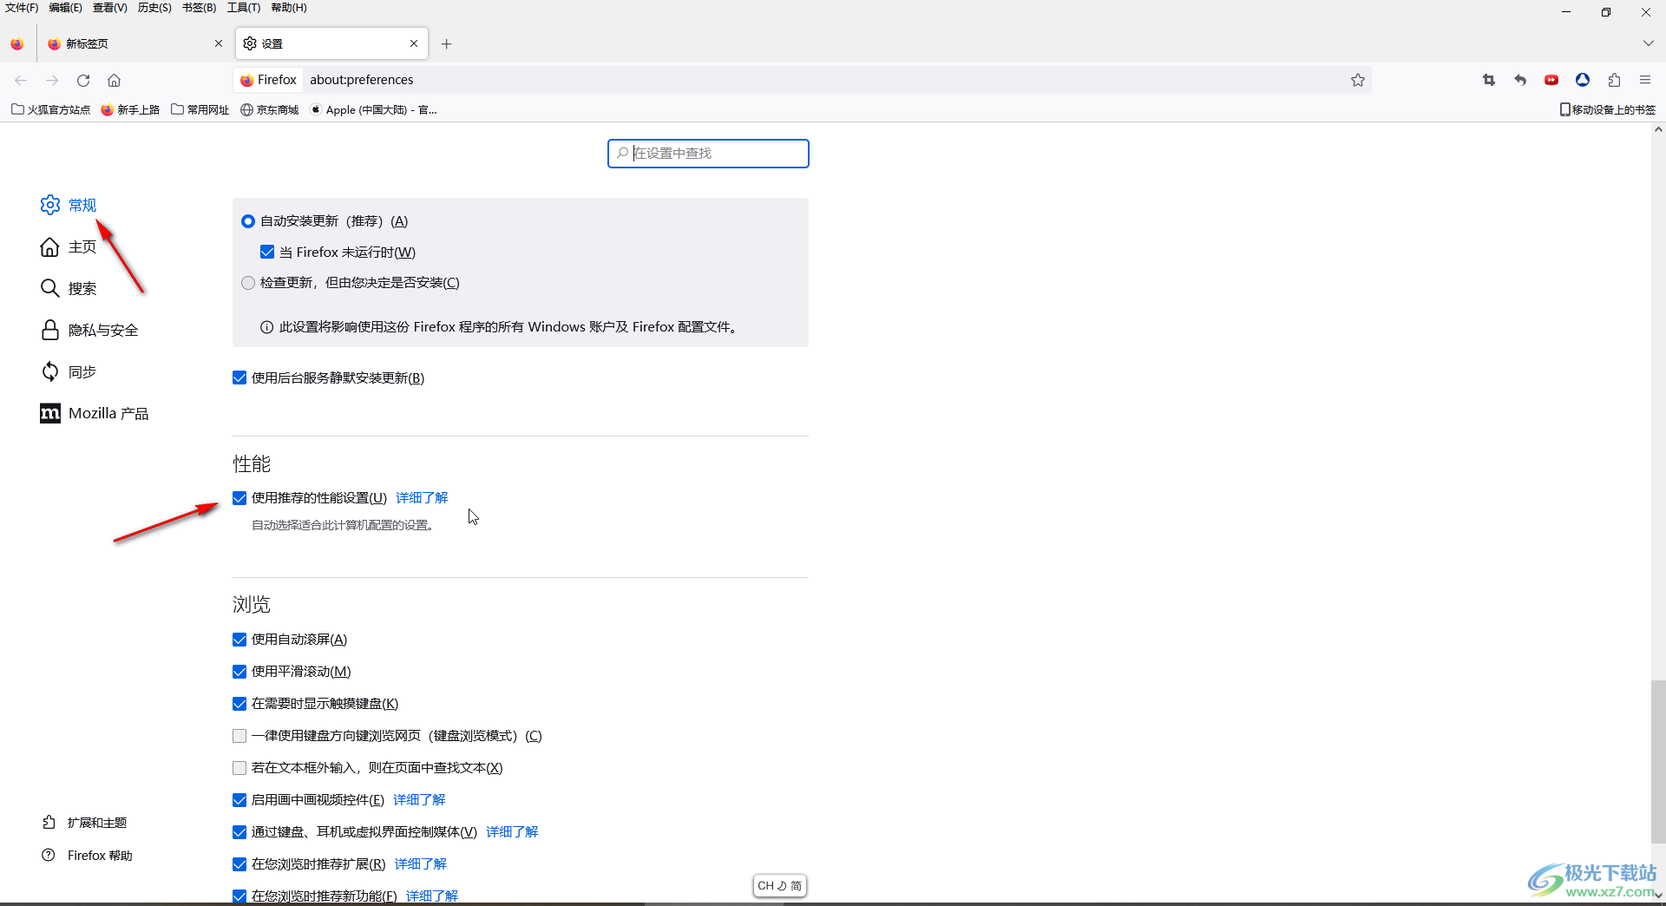Screen dimensions: 1666x906
Task: Select 检查更新，但由您决定是否安装 radio option
Action: point(248,283)
